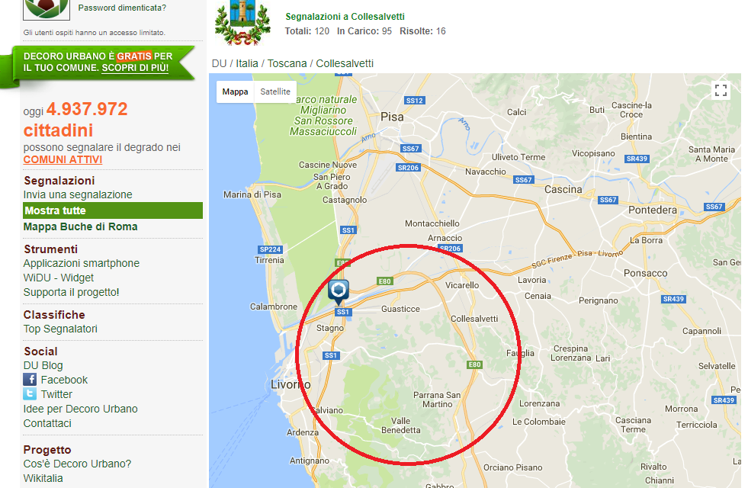The width and height of the screenshot is (748, 488).
Task: Click the fullscreen icon on the map
Action: tap(720, 90)
